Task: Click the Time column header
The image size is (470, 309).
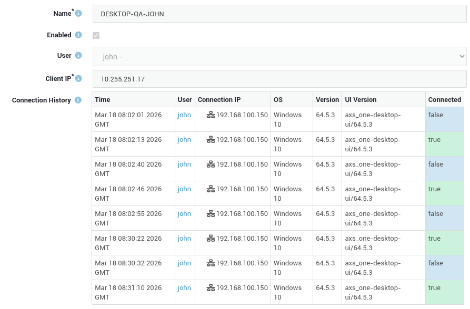Action: point(133,100)
